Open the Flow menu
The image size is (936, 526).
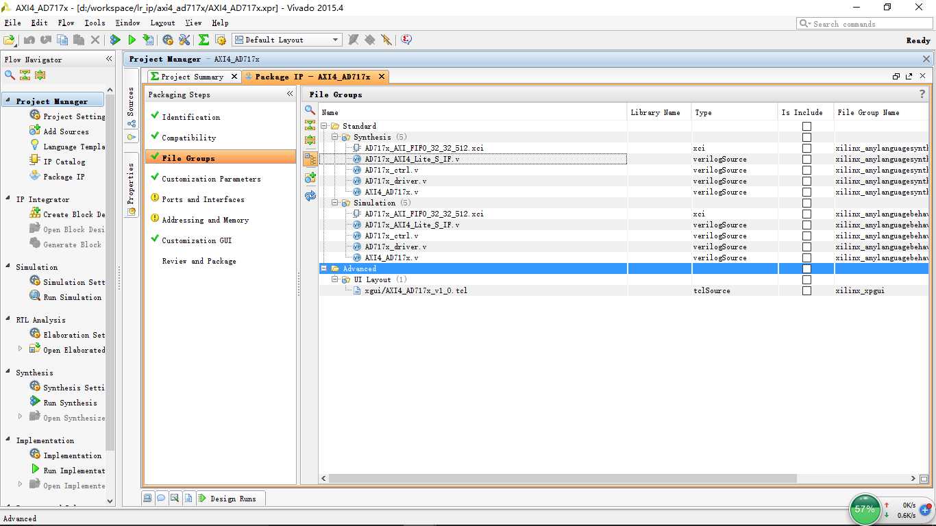[66, 23]
